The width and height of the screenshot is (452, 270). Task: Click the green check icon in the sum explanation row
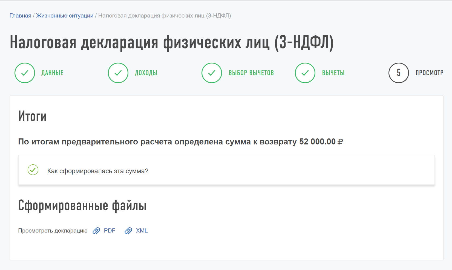tap(33, 170)
